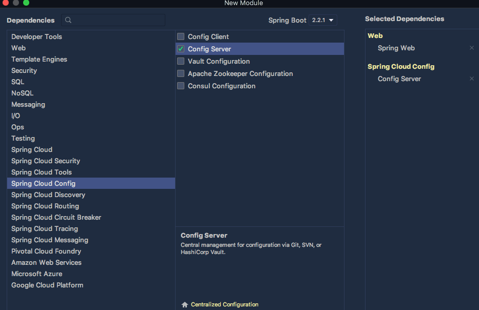Click Spring Cloud Config group header on right

[x=401, y=67]
